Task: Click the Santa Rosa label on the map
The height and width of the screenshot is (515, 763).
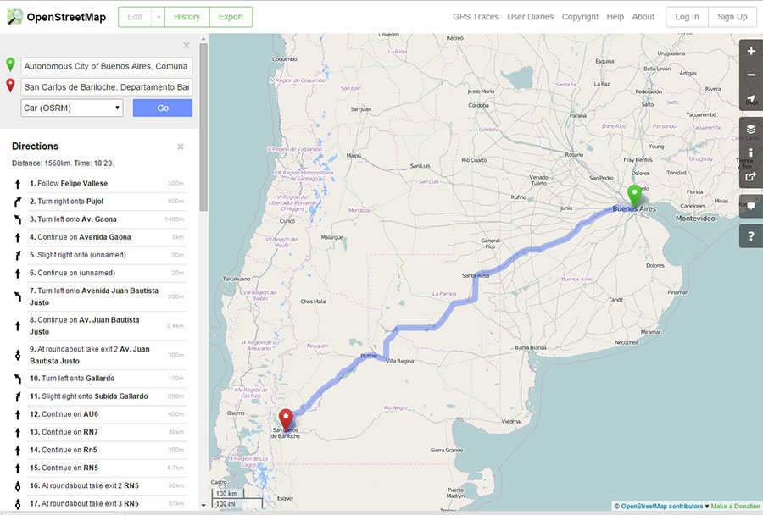Action: 476,276
